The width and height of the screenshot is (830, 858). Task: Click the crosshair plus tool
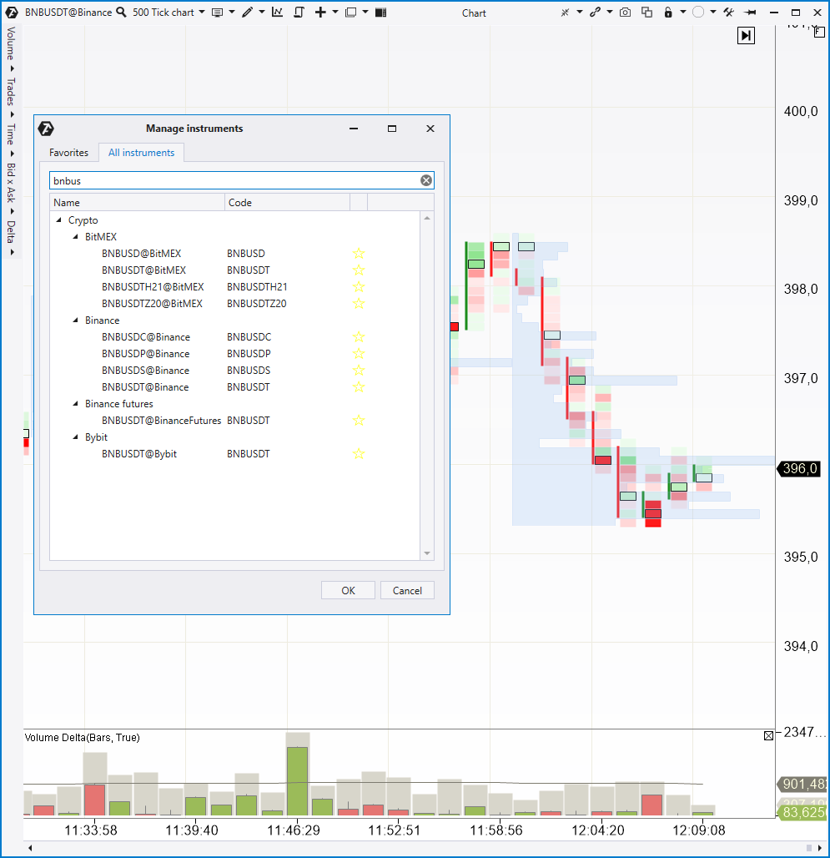pos(320,12)
